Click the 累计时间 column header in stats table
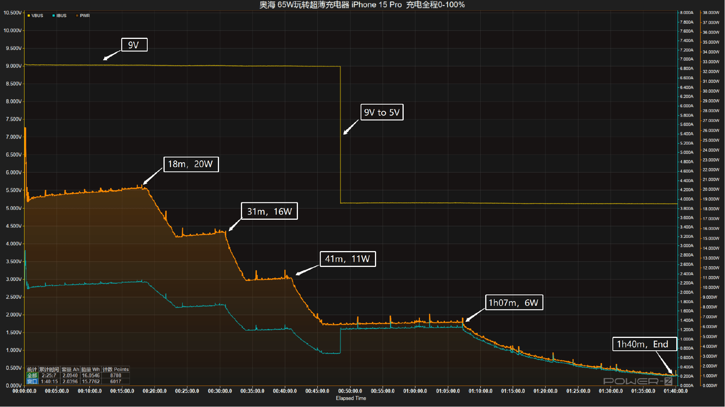The height and width of the screenshot is (407, 725). 49,370
